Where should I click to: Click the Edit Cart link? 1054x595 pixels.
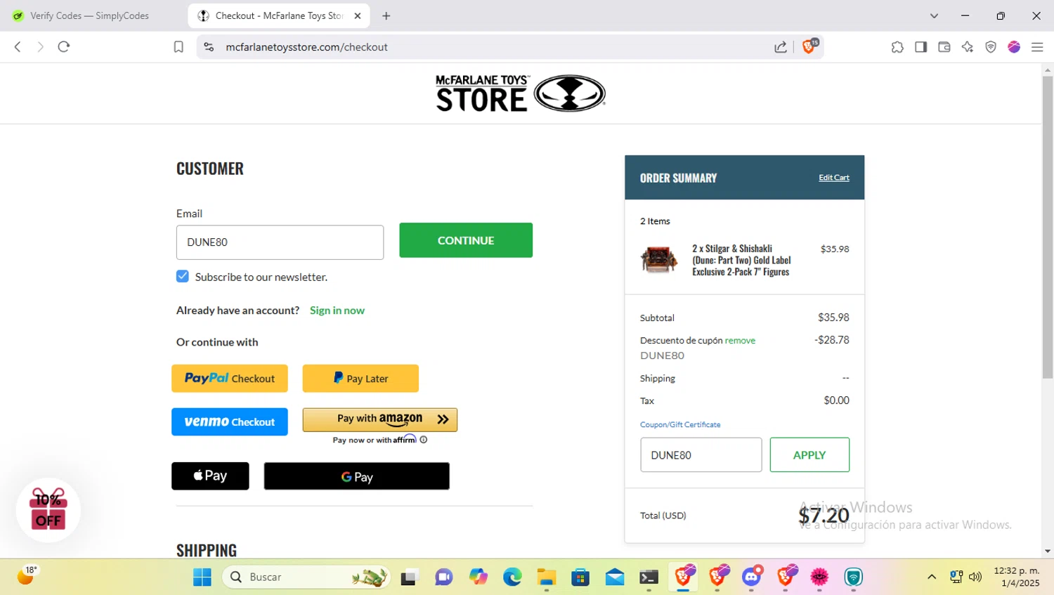pyautogui.click(x=834, y=178)
